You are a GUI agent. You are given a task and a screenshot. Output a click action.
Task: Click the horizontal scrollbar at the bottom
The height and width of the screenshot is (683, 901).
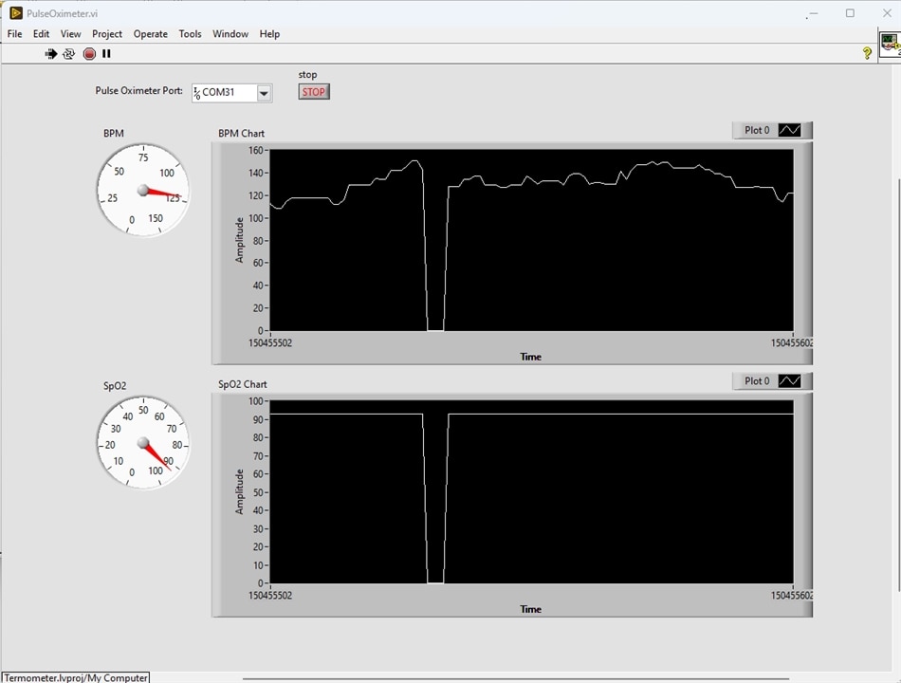[x=516, y=679]
